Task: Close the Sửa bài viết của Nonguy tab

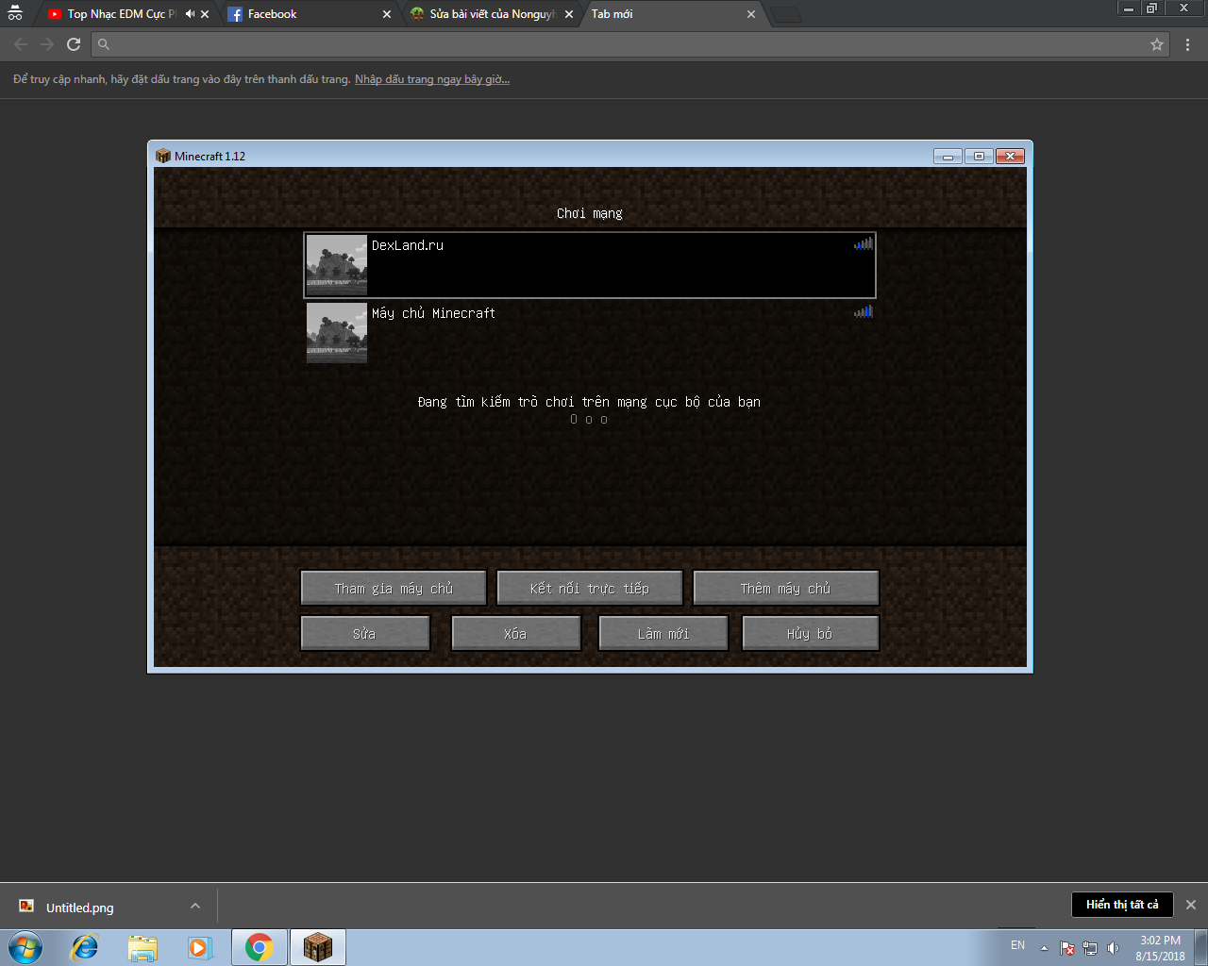Action: [x=569, y=14]
